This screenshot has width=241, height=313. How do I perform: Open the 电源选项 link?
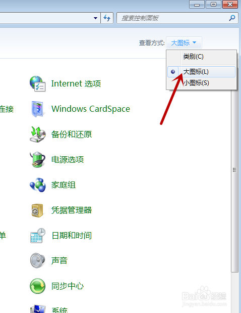68,159
